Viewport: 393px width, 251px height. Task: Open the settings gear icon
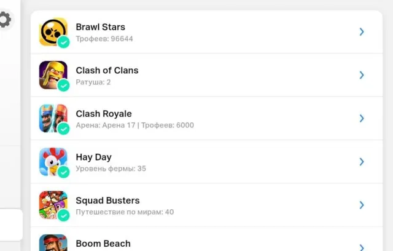4,20
